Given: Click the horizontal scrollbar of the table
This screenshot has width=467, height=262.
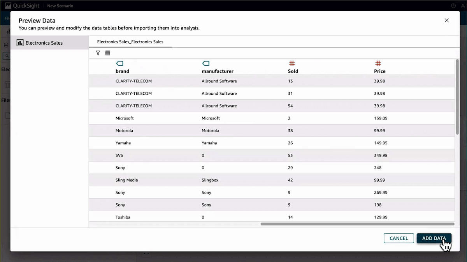Looking at the screenshot, I should click(x=357, y=224).
